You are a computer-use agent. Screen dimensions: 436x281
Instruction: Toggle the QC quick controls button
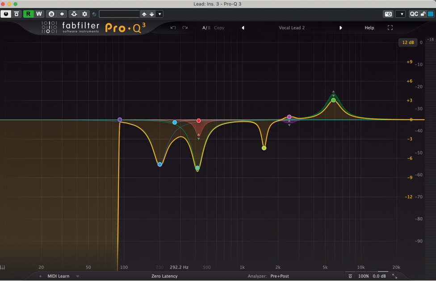(414, 14)
